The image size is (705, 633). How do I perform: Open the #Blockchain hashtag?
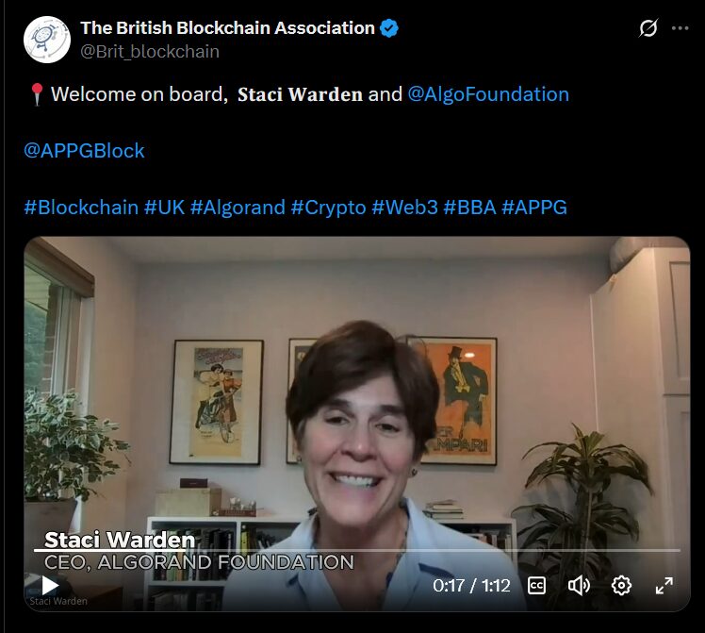[81, 208]
